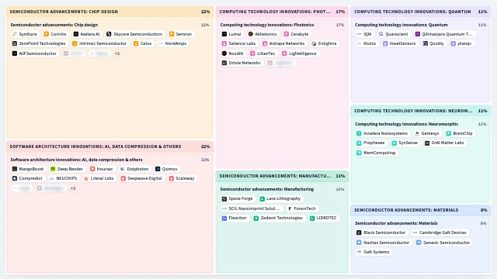
Task: Click the GrAI Matter Labs logo icon
Action: [x=427, y=143]
